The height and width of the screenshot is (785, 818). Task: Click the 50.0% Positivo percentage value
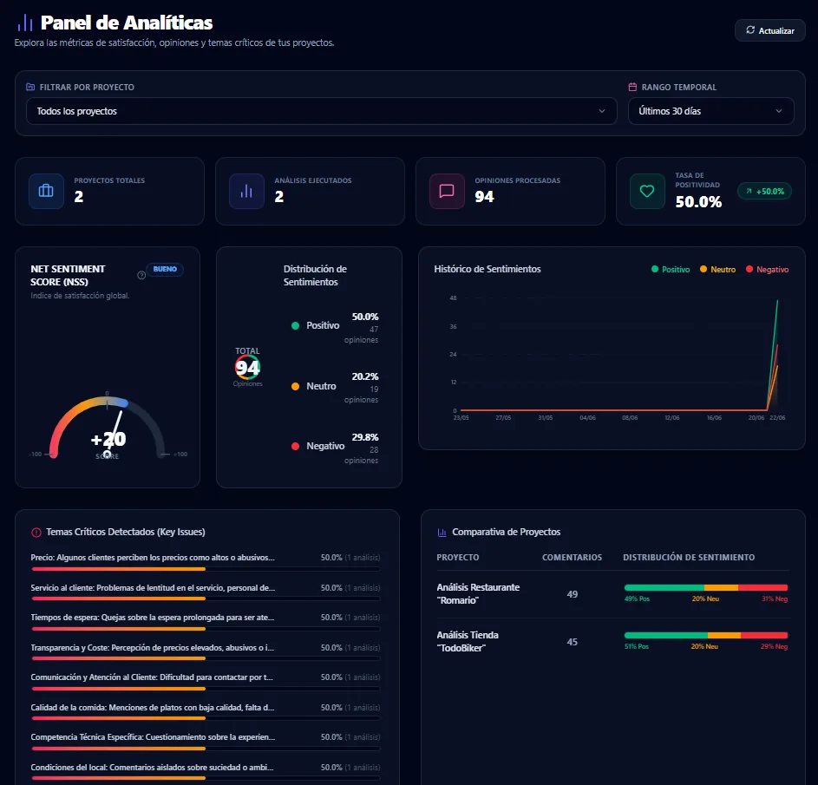365,317
